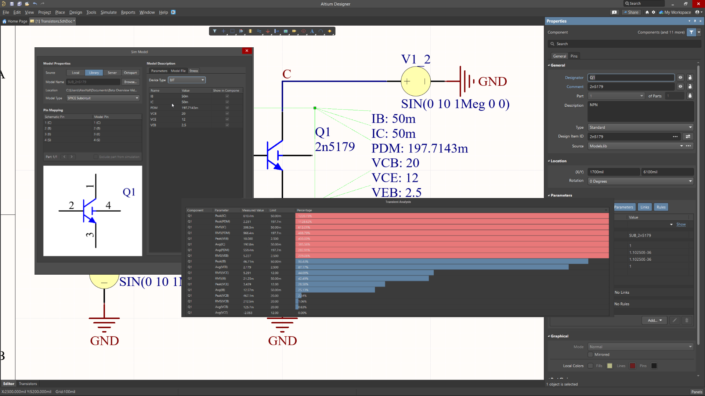Viewport: 705px width, 396px height.
Task: Select the Place Part toolbar tool
Action: point(250,31)
